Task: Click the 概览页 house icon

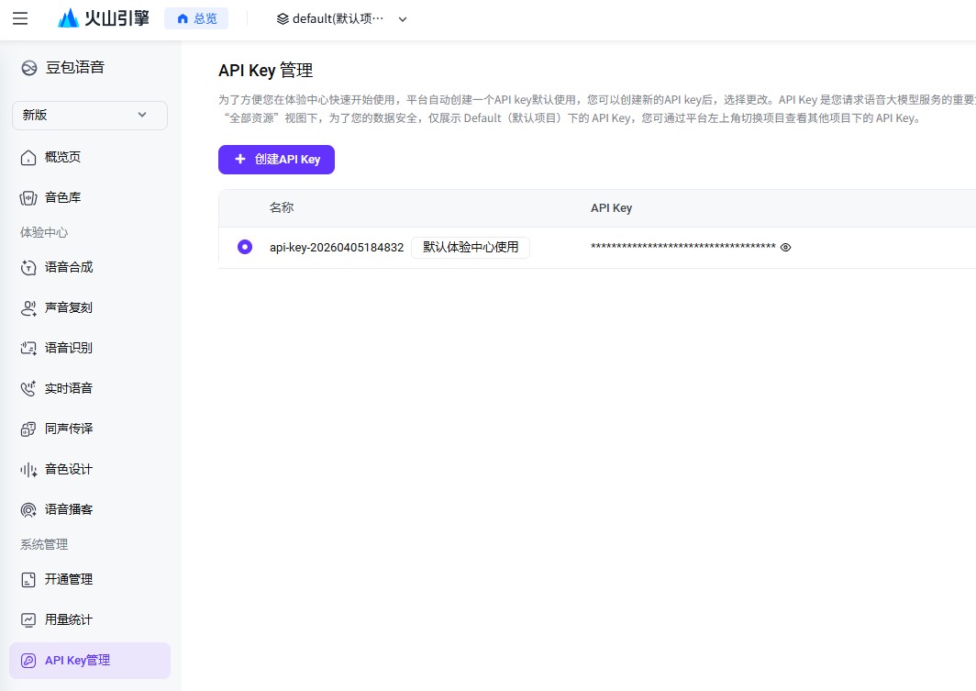Action: click(x=28, y=157)
